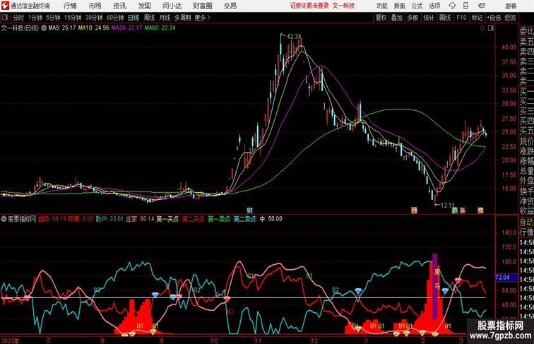Open the 选项 menu

point(434,6)
